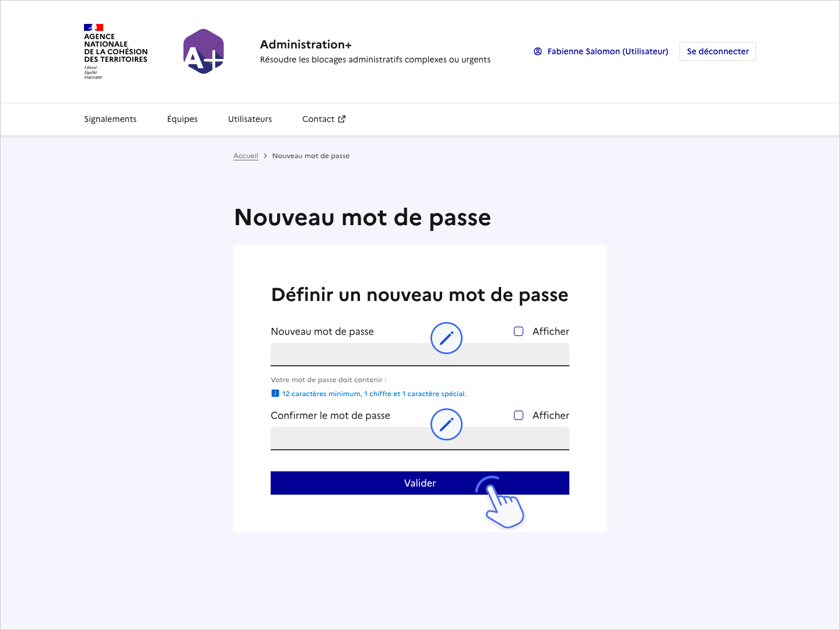
Task: Enable Afficher for the confirmation password field
Action: click(519, 415)
